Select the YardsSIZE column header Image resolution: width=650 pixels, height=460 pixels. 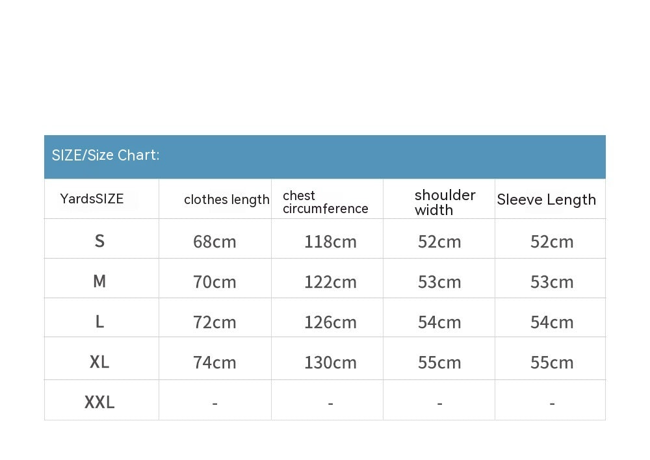coord(92,199)
